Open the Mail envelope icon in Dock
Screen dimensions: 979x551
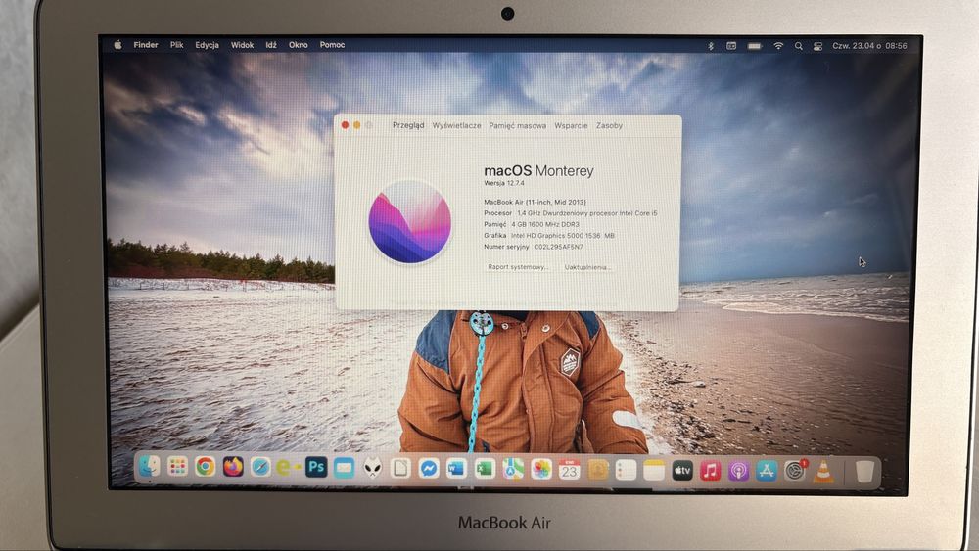[x=344, y=468]
